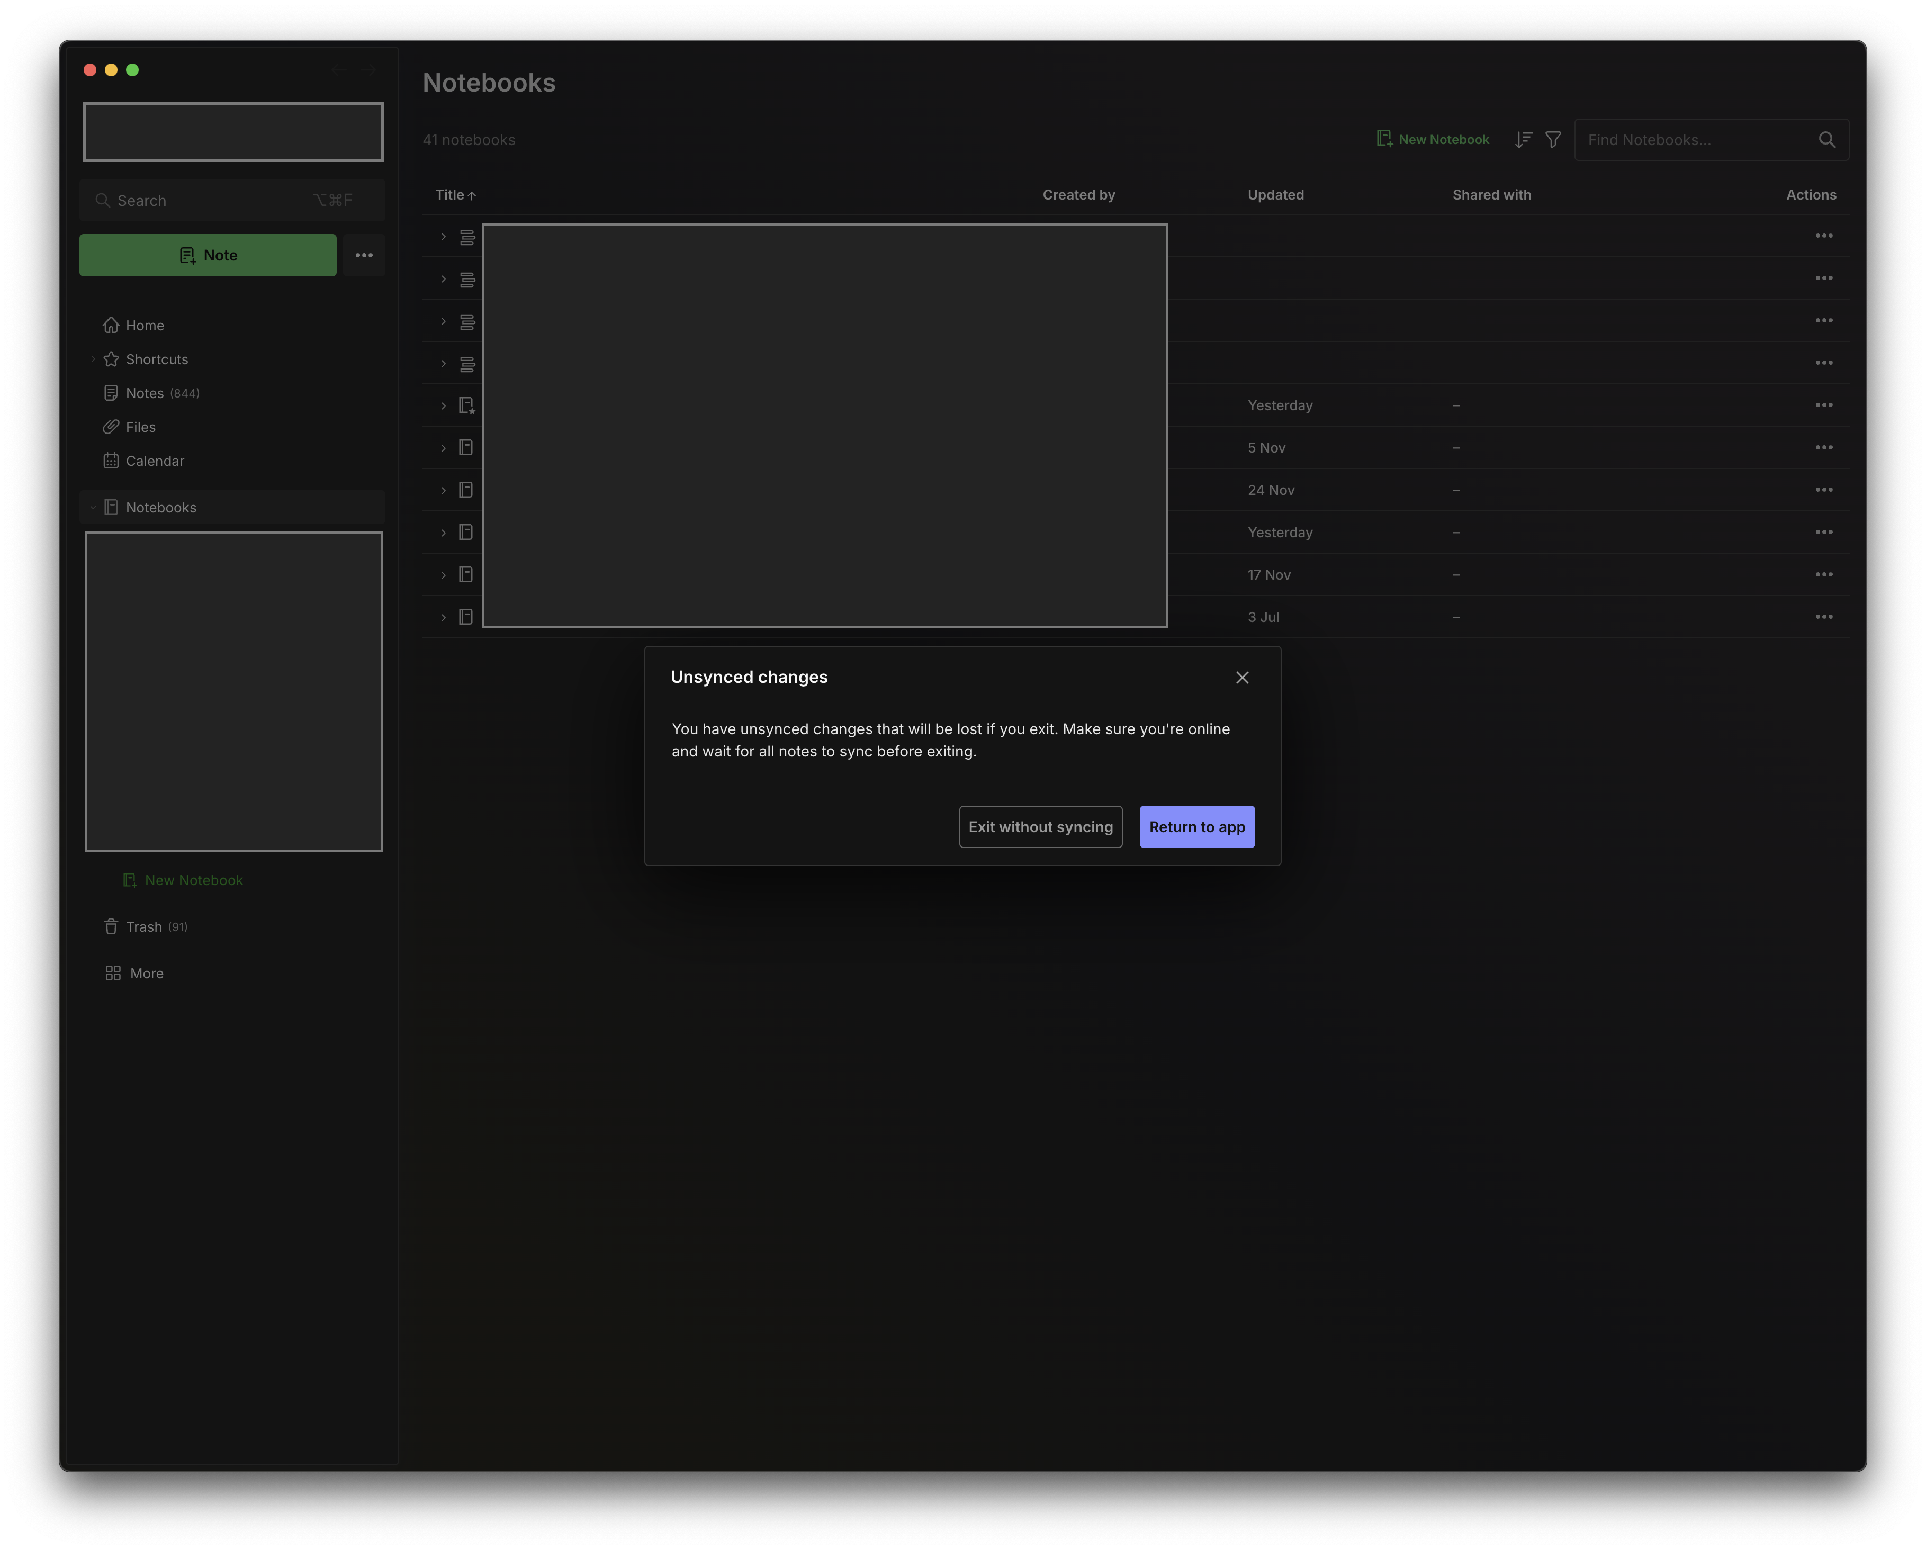
Task: Sort by the Title column header
Action: click(455, 195)
